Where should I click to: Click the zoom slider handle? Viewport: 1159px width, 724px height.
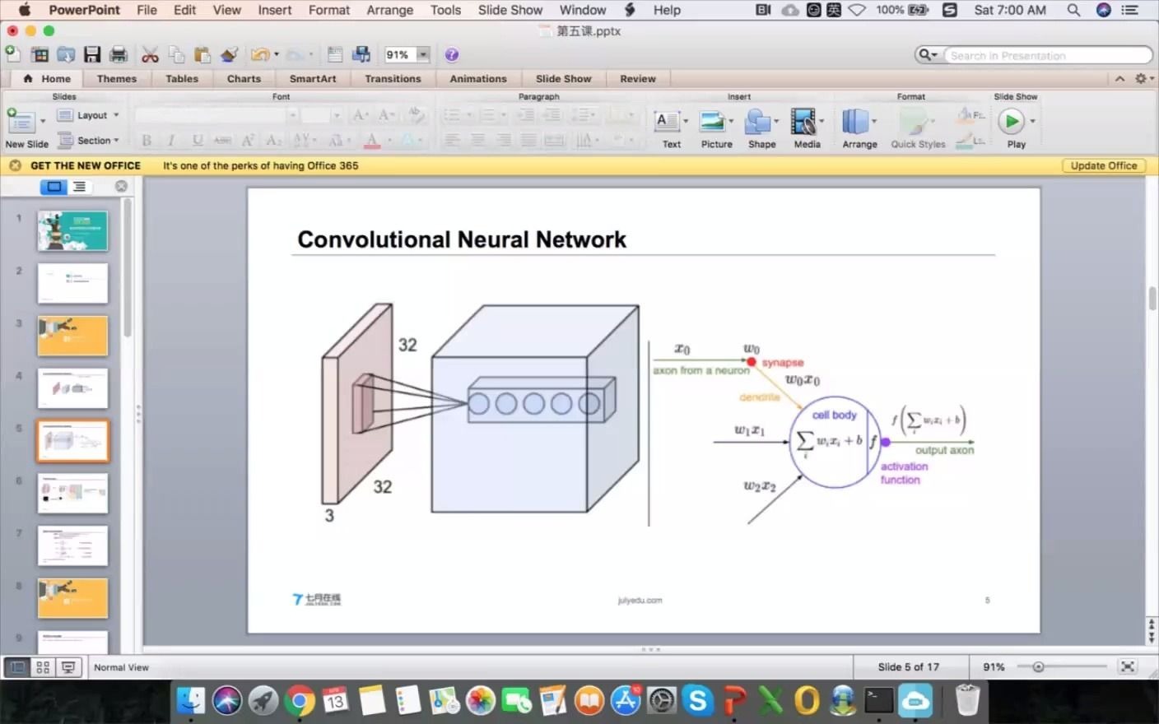[1039, 667]
